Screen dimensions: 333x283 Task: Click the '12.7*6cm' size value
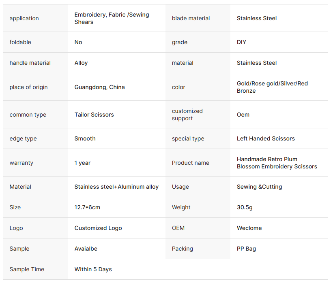tap(87, 208)
